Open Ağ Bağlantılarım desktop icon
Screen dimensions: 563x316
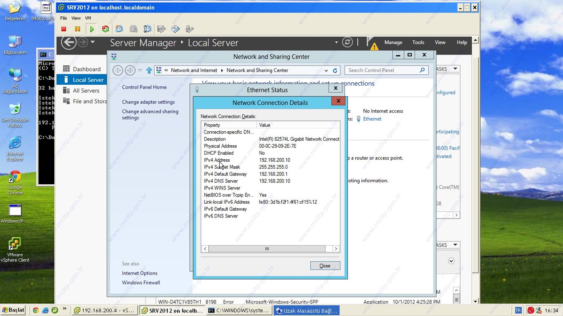15,81
